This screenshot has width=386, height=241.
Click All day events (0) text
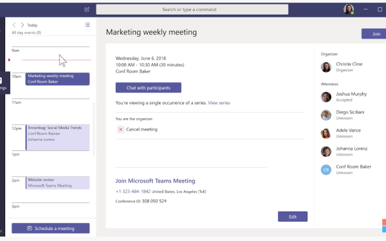pyautogui.click(x=26, y=33)
